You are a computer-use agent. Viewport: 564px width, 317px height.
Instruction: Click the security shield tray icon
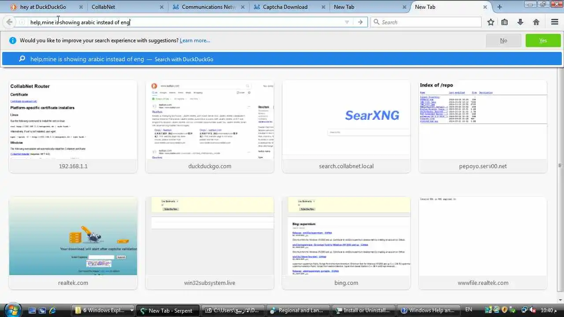[x=505, y=310]
